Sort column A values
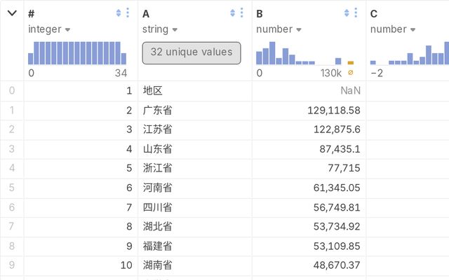The image size is (449, 280). [232, 13]
